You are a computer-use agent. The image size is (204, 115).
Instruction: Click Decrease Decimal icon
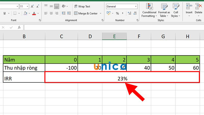point(135,13)
